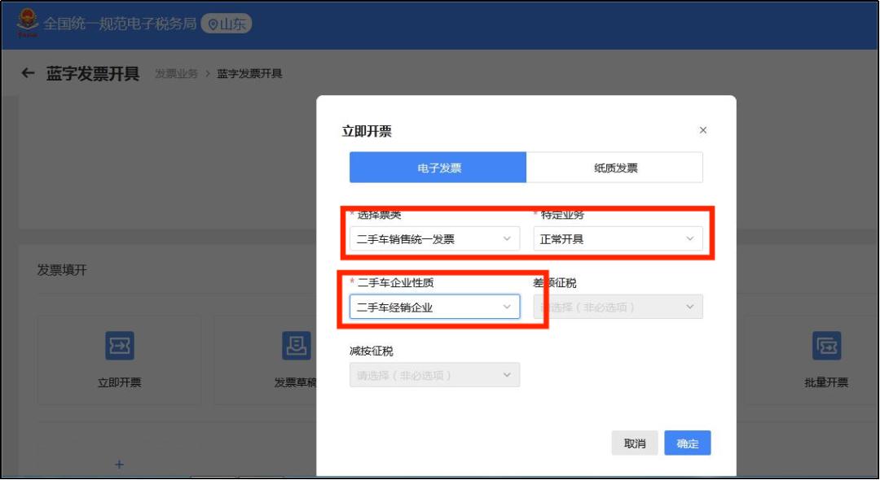The image size is (880, 480).
Task: Open the 二手车企业性质 dropdown
Action: pyautogui.click(x=434, y=307)
